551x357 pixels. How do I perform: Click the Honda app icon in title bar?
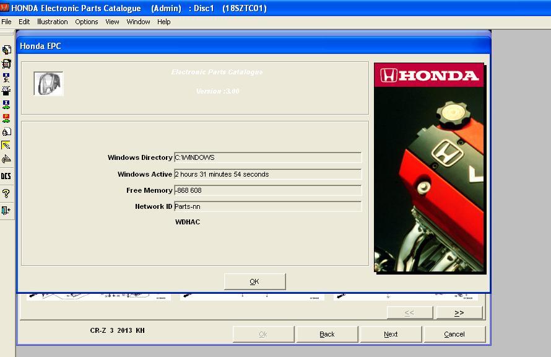point(4,7)
